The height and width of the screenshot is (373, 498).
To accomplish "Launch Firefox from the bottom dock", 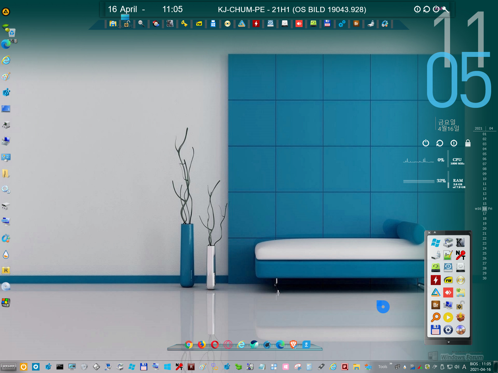I will click(x=202, y=344).
